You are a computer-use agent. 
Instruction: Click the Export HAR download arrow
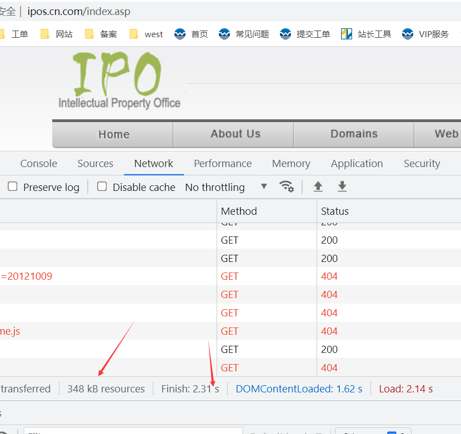(x=342, y=186)
